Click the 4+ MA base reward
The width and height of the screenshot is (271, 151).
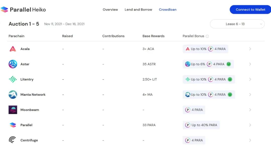[x=148, y=95]
